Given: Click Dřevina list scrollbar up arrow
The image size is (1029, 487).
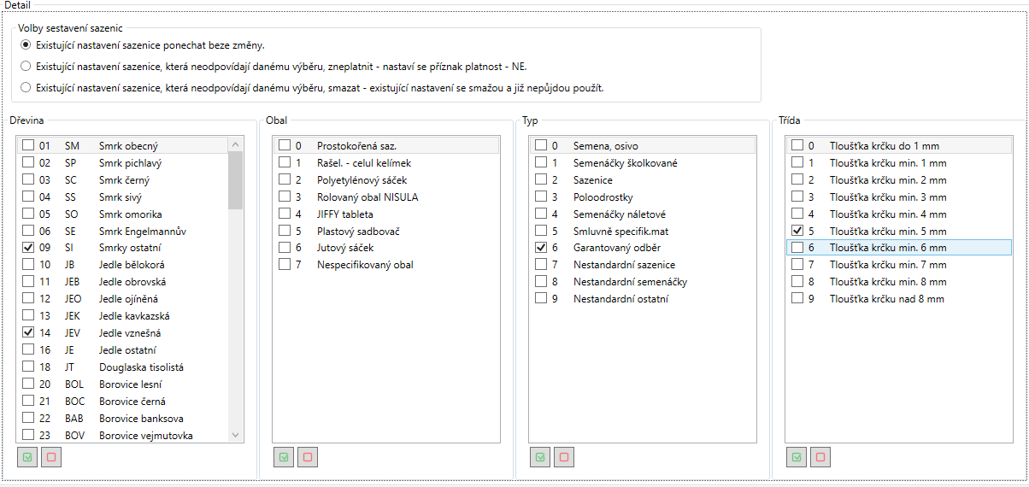Looking at the screenshot, I should pyautogui.click(x=236, y=146).
